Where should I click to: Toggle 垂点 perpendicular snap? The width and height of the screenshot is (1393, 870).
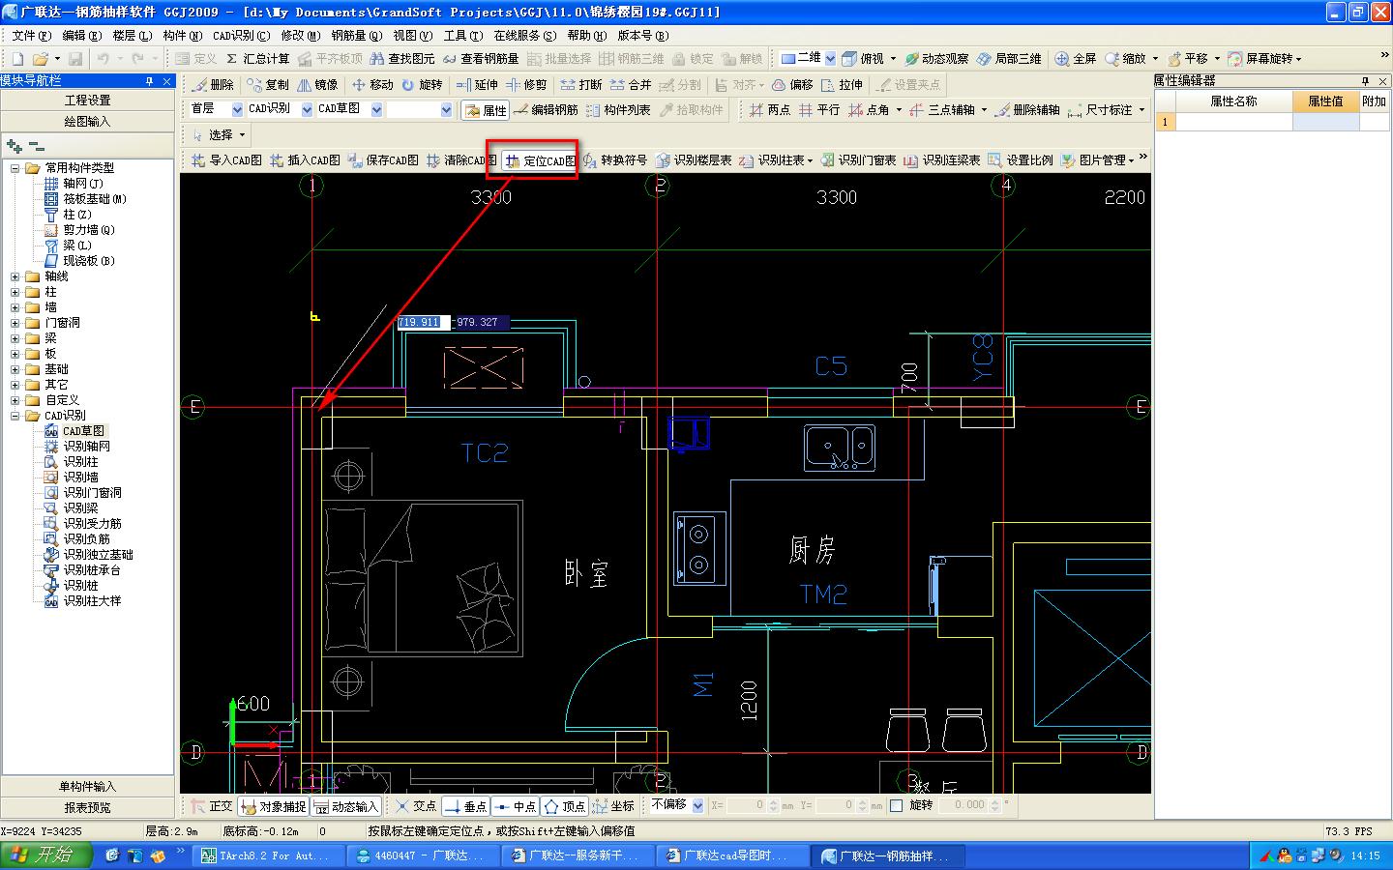[x=465, y=806]
